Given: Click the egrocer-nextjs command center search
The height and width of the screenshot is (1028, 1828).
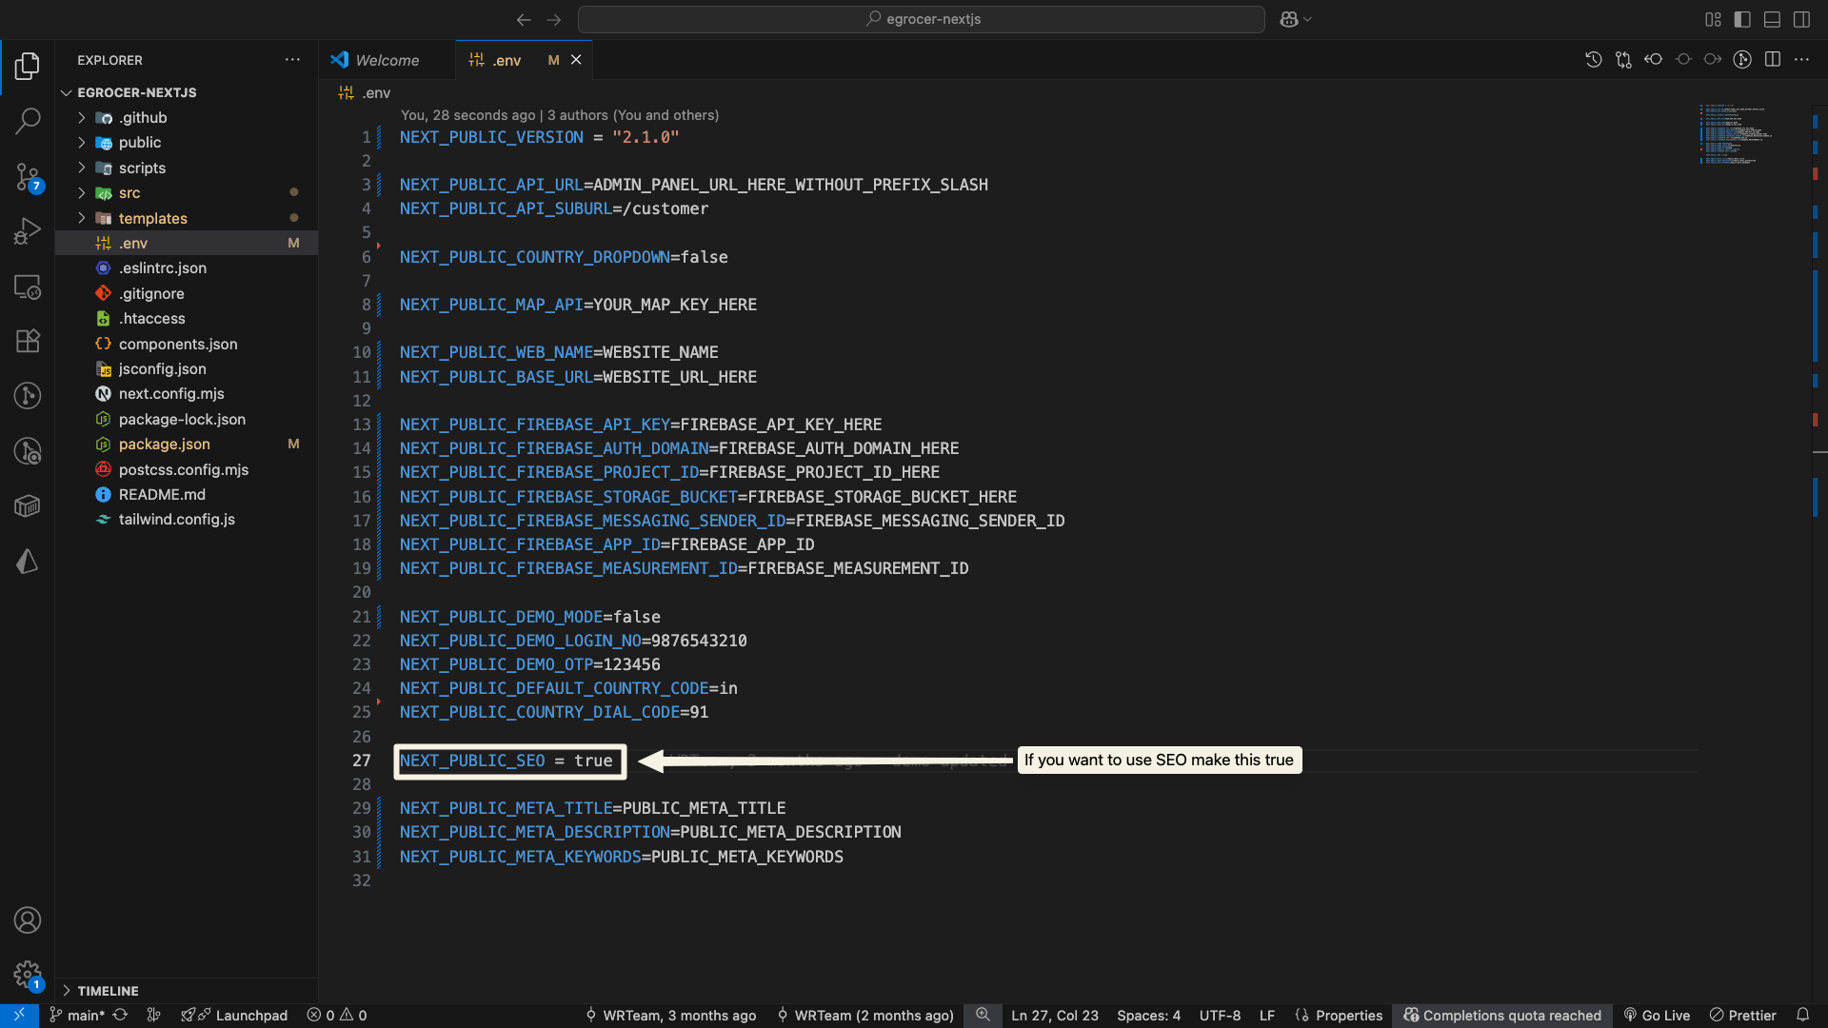Looking at the screenshot, I should click(x=921, y=19).
